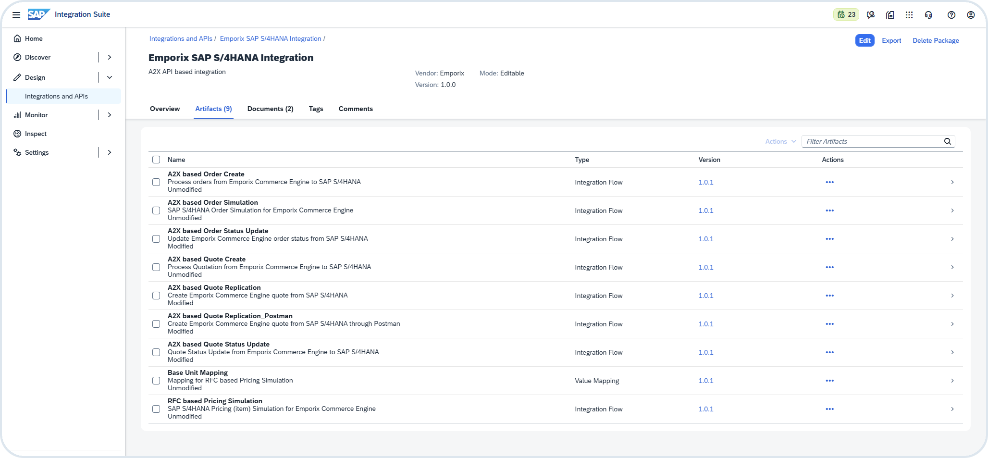Open the hamburger navigation menu
The height and width of the screenshot is (458, 988).
coord(16,15)
